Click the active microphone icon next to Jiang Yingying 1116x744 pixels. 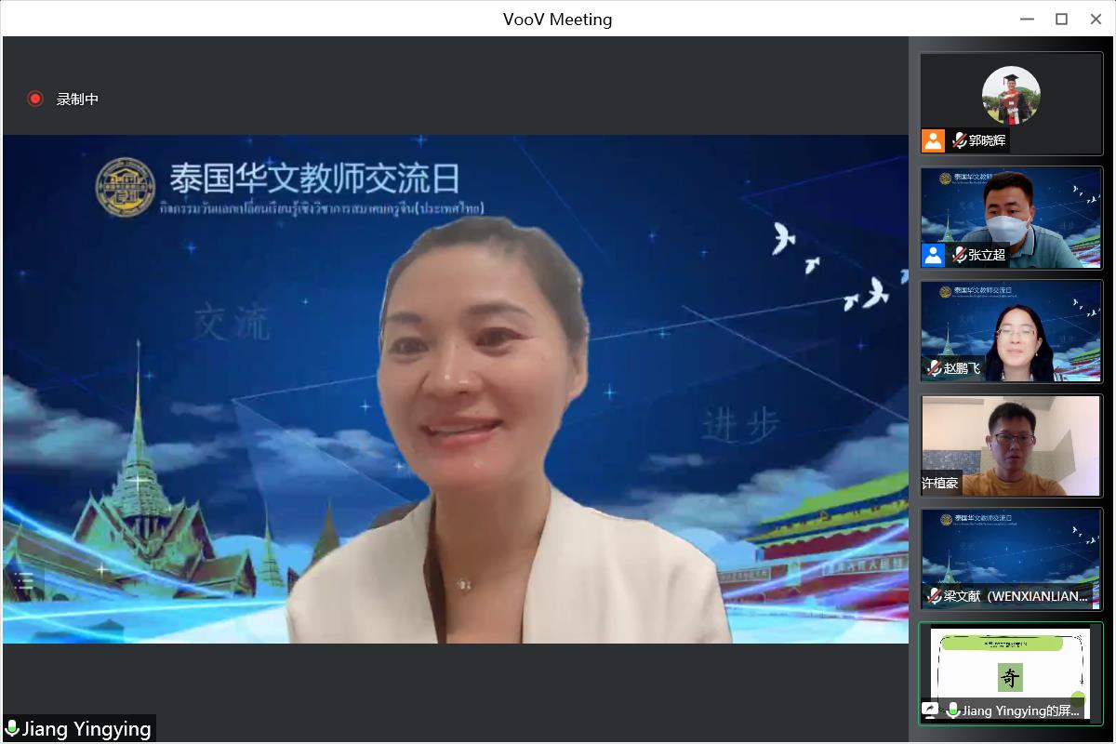pos(11,728)
